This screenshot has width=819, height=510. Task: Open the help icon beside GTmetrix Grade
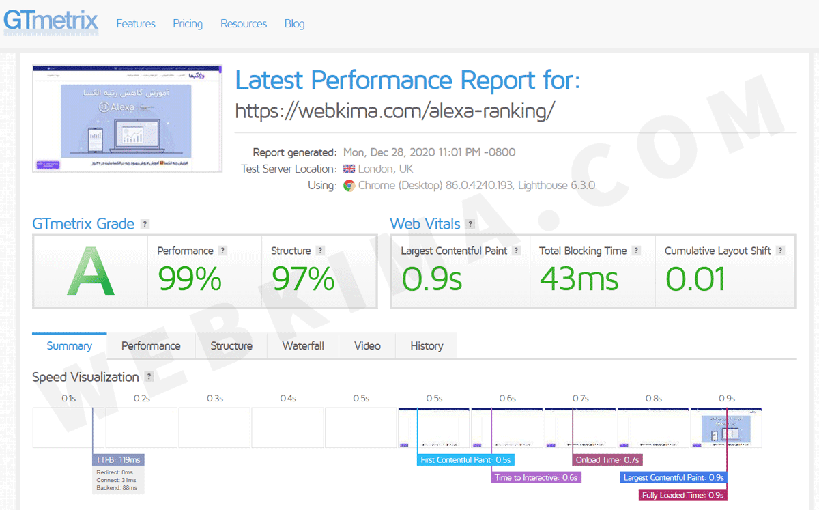[x=145, y=224]
